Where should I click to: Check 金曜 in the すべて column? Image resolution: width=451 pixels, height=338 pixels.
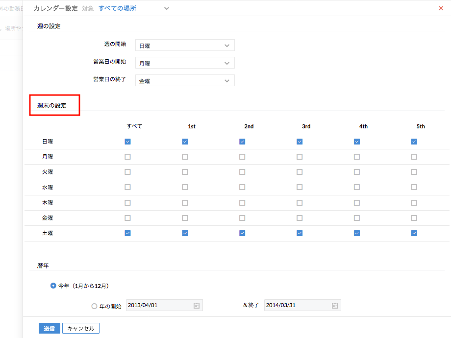[127, 218]
